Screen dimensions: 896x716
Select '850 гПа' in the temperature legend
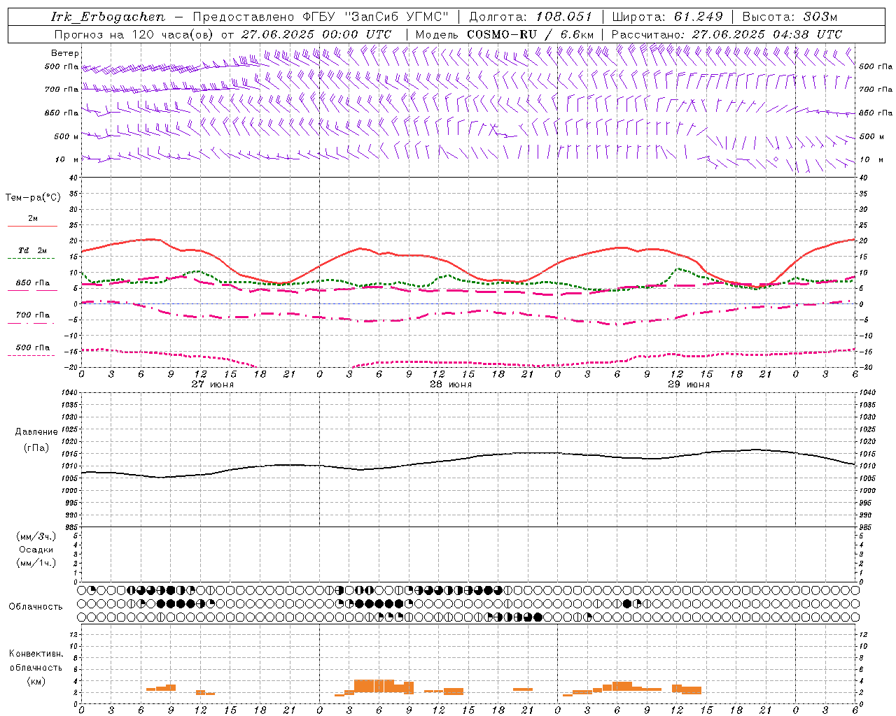tap(32, 283)
